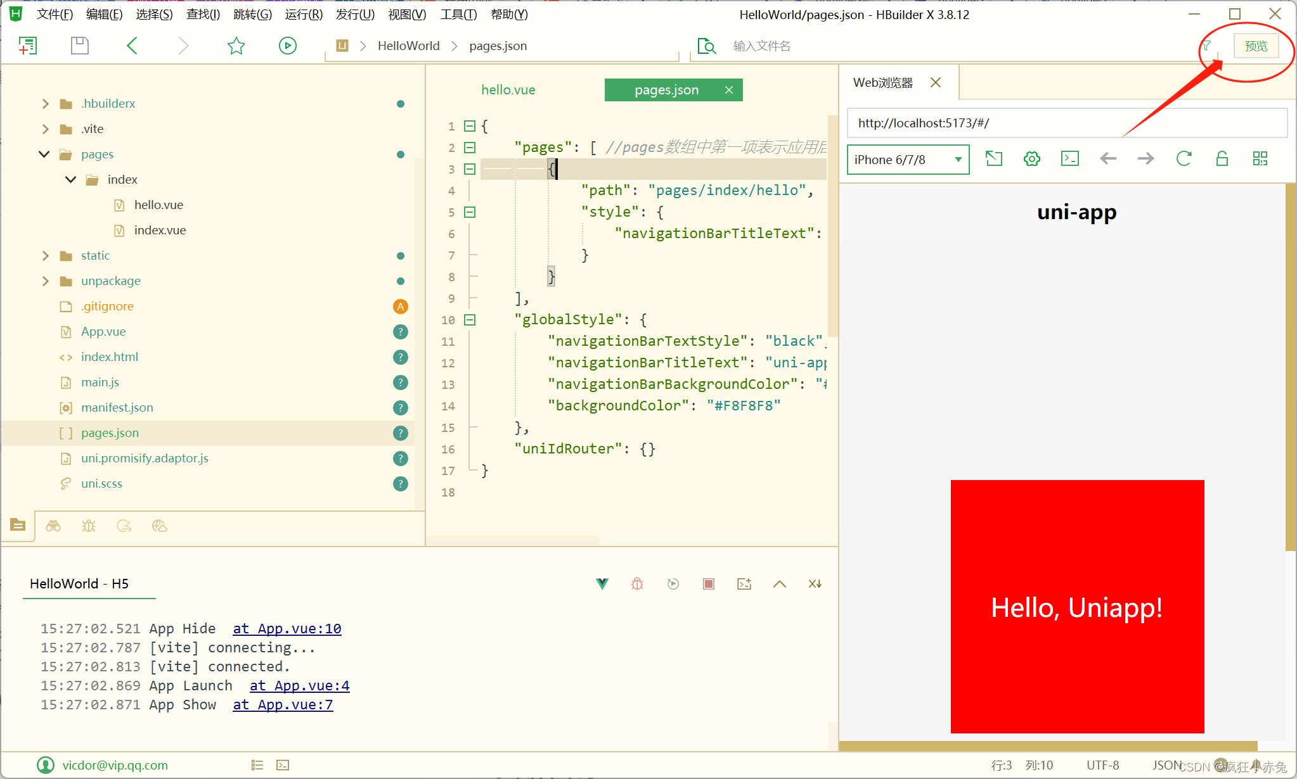Refresh the web browser preview
Screen dimensions: 1297x779
(x=1184, y=158)
